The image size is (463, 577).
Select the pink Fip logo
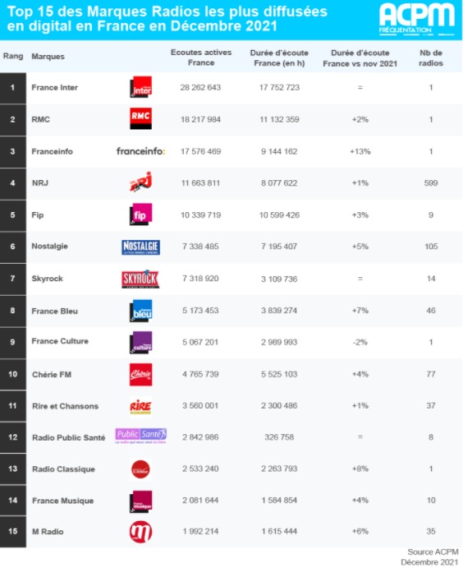tap(140, 215)
